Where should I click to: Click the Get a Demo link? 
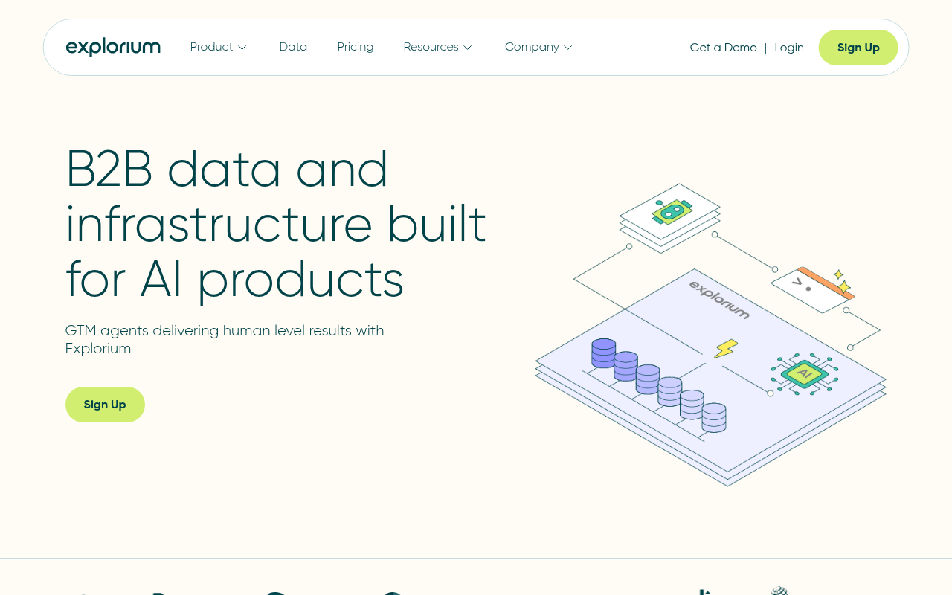[723, 47]
